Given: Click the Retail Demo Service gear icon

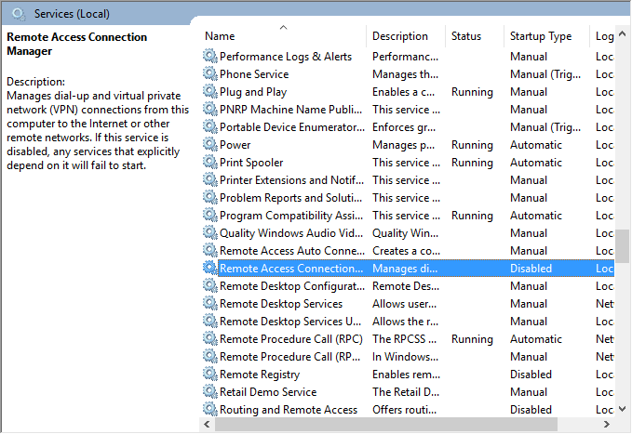Looking at the screenshot, I should tap(210, 392).
